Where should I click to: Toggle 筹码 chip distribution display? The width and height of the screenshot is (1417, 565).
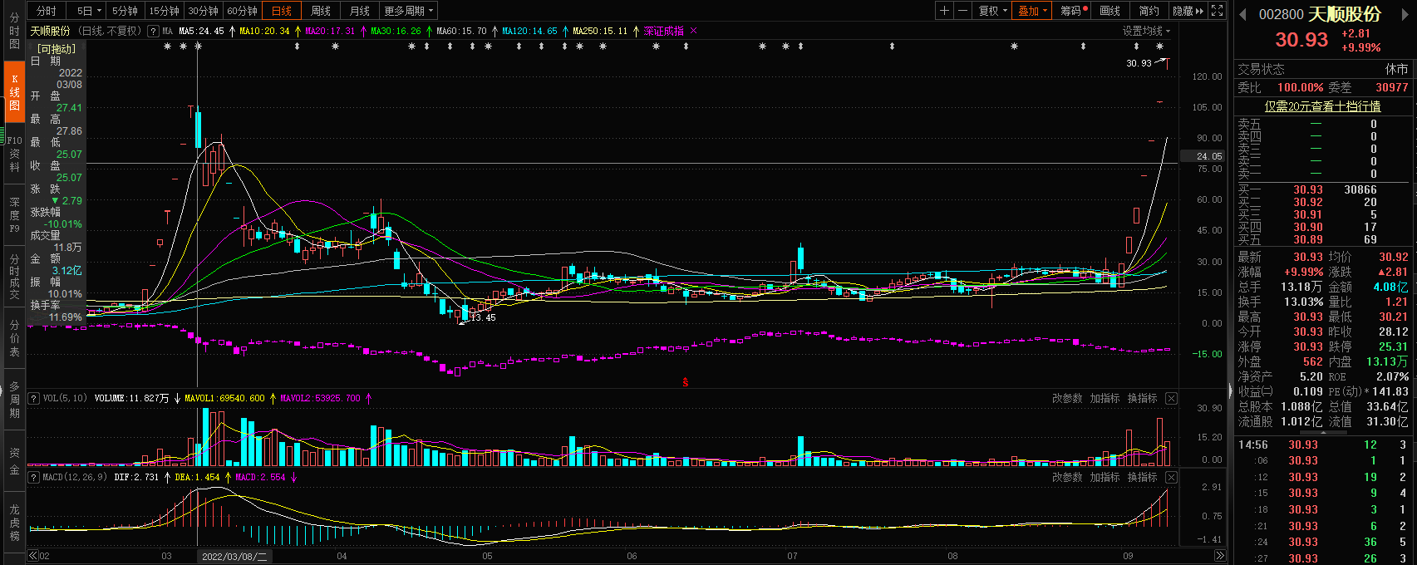tap(1073, 11)
